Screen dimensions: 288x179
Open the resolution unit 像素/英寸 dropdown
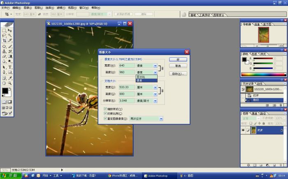[x=155, y=100]
